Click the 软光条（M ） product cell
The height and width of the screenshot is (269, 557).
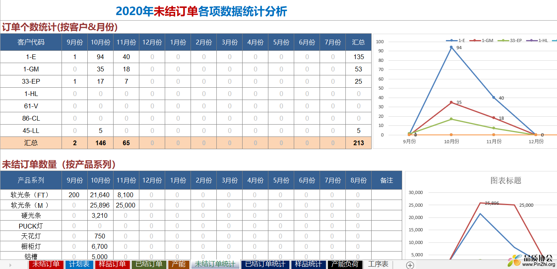(31, 205)
